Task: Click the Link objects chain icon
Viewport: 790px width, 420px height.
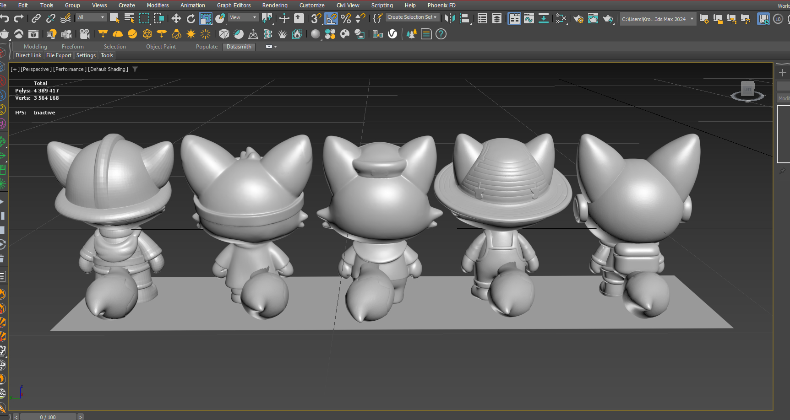Action: 36,18
